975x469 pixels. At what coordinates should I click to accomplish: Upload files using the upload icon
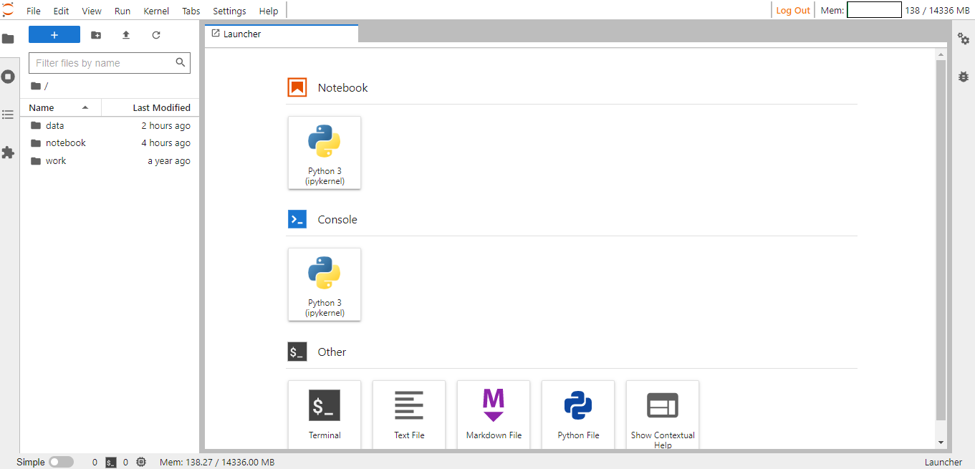point(126,34)
